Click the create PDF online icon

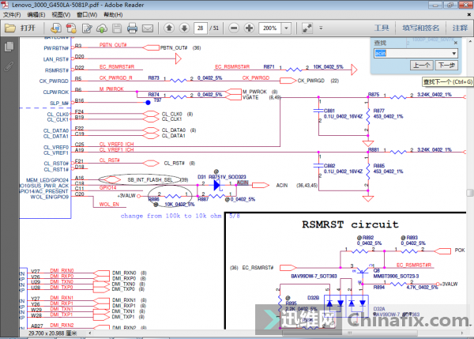coord(55,28)
